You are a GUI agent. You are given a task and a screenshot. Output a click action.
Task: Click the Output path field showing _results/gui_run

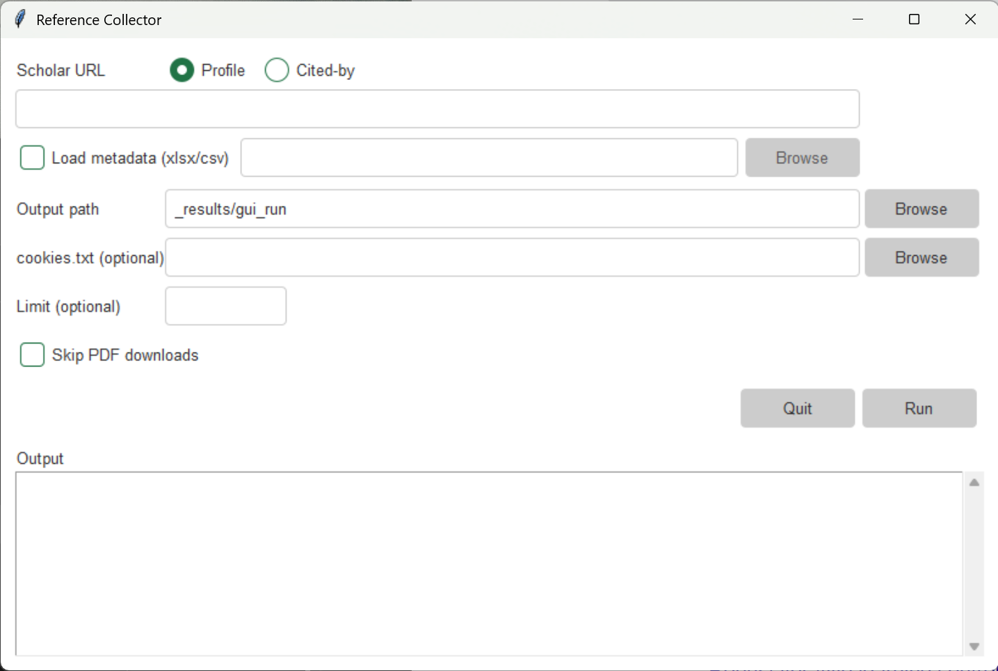pyautogui.click(x=511, y=209)
